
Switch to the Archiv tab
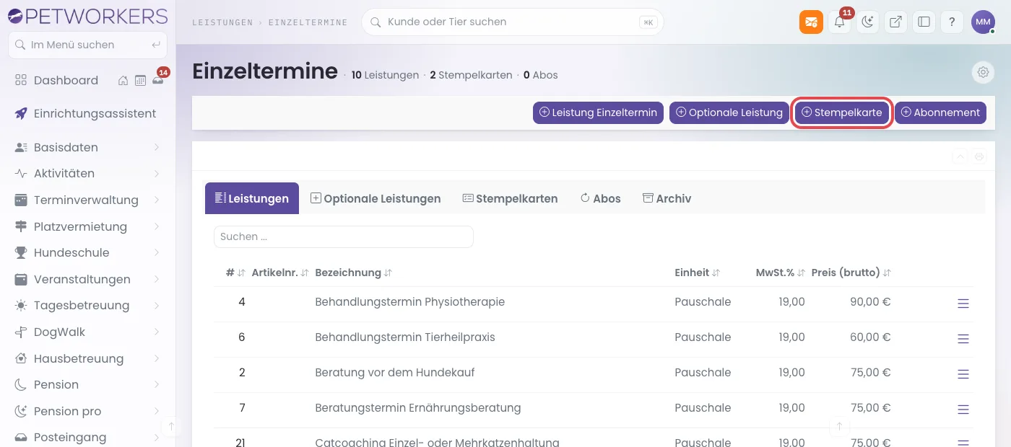pyautogui.click(x=667, y=198)
